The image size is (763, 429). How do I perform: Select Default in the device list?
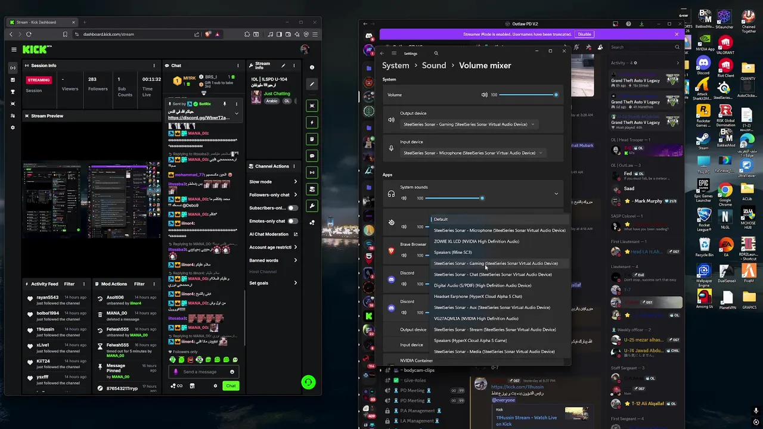click(500, 219)
